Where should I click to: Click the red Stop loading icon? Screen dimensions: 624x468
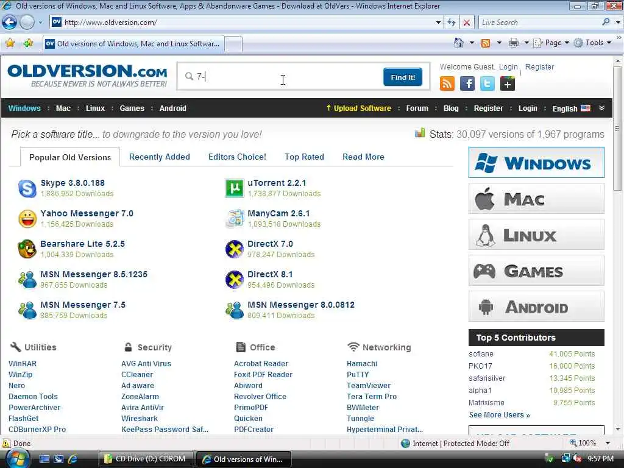coord(467,23)
